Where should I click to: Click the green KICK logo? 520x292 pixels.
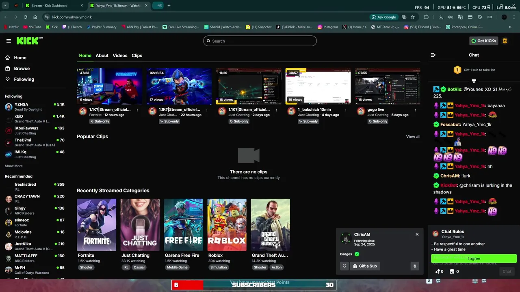(x=29, y=41)
